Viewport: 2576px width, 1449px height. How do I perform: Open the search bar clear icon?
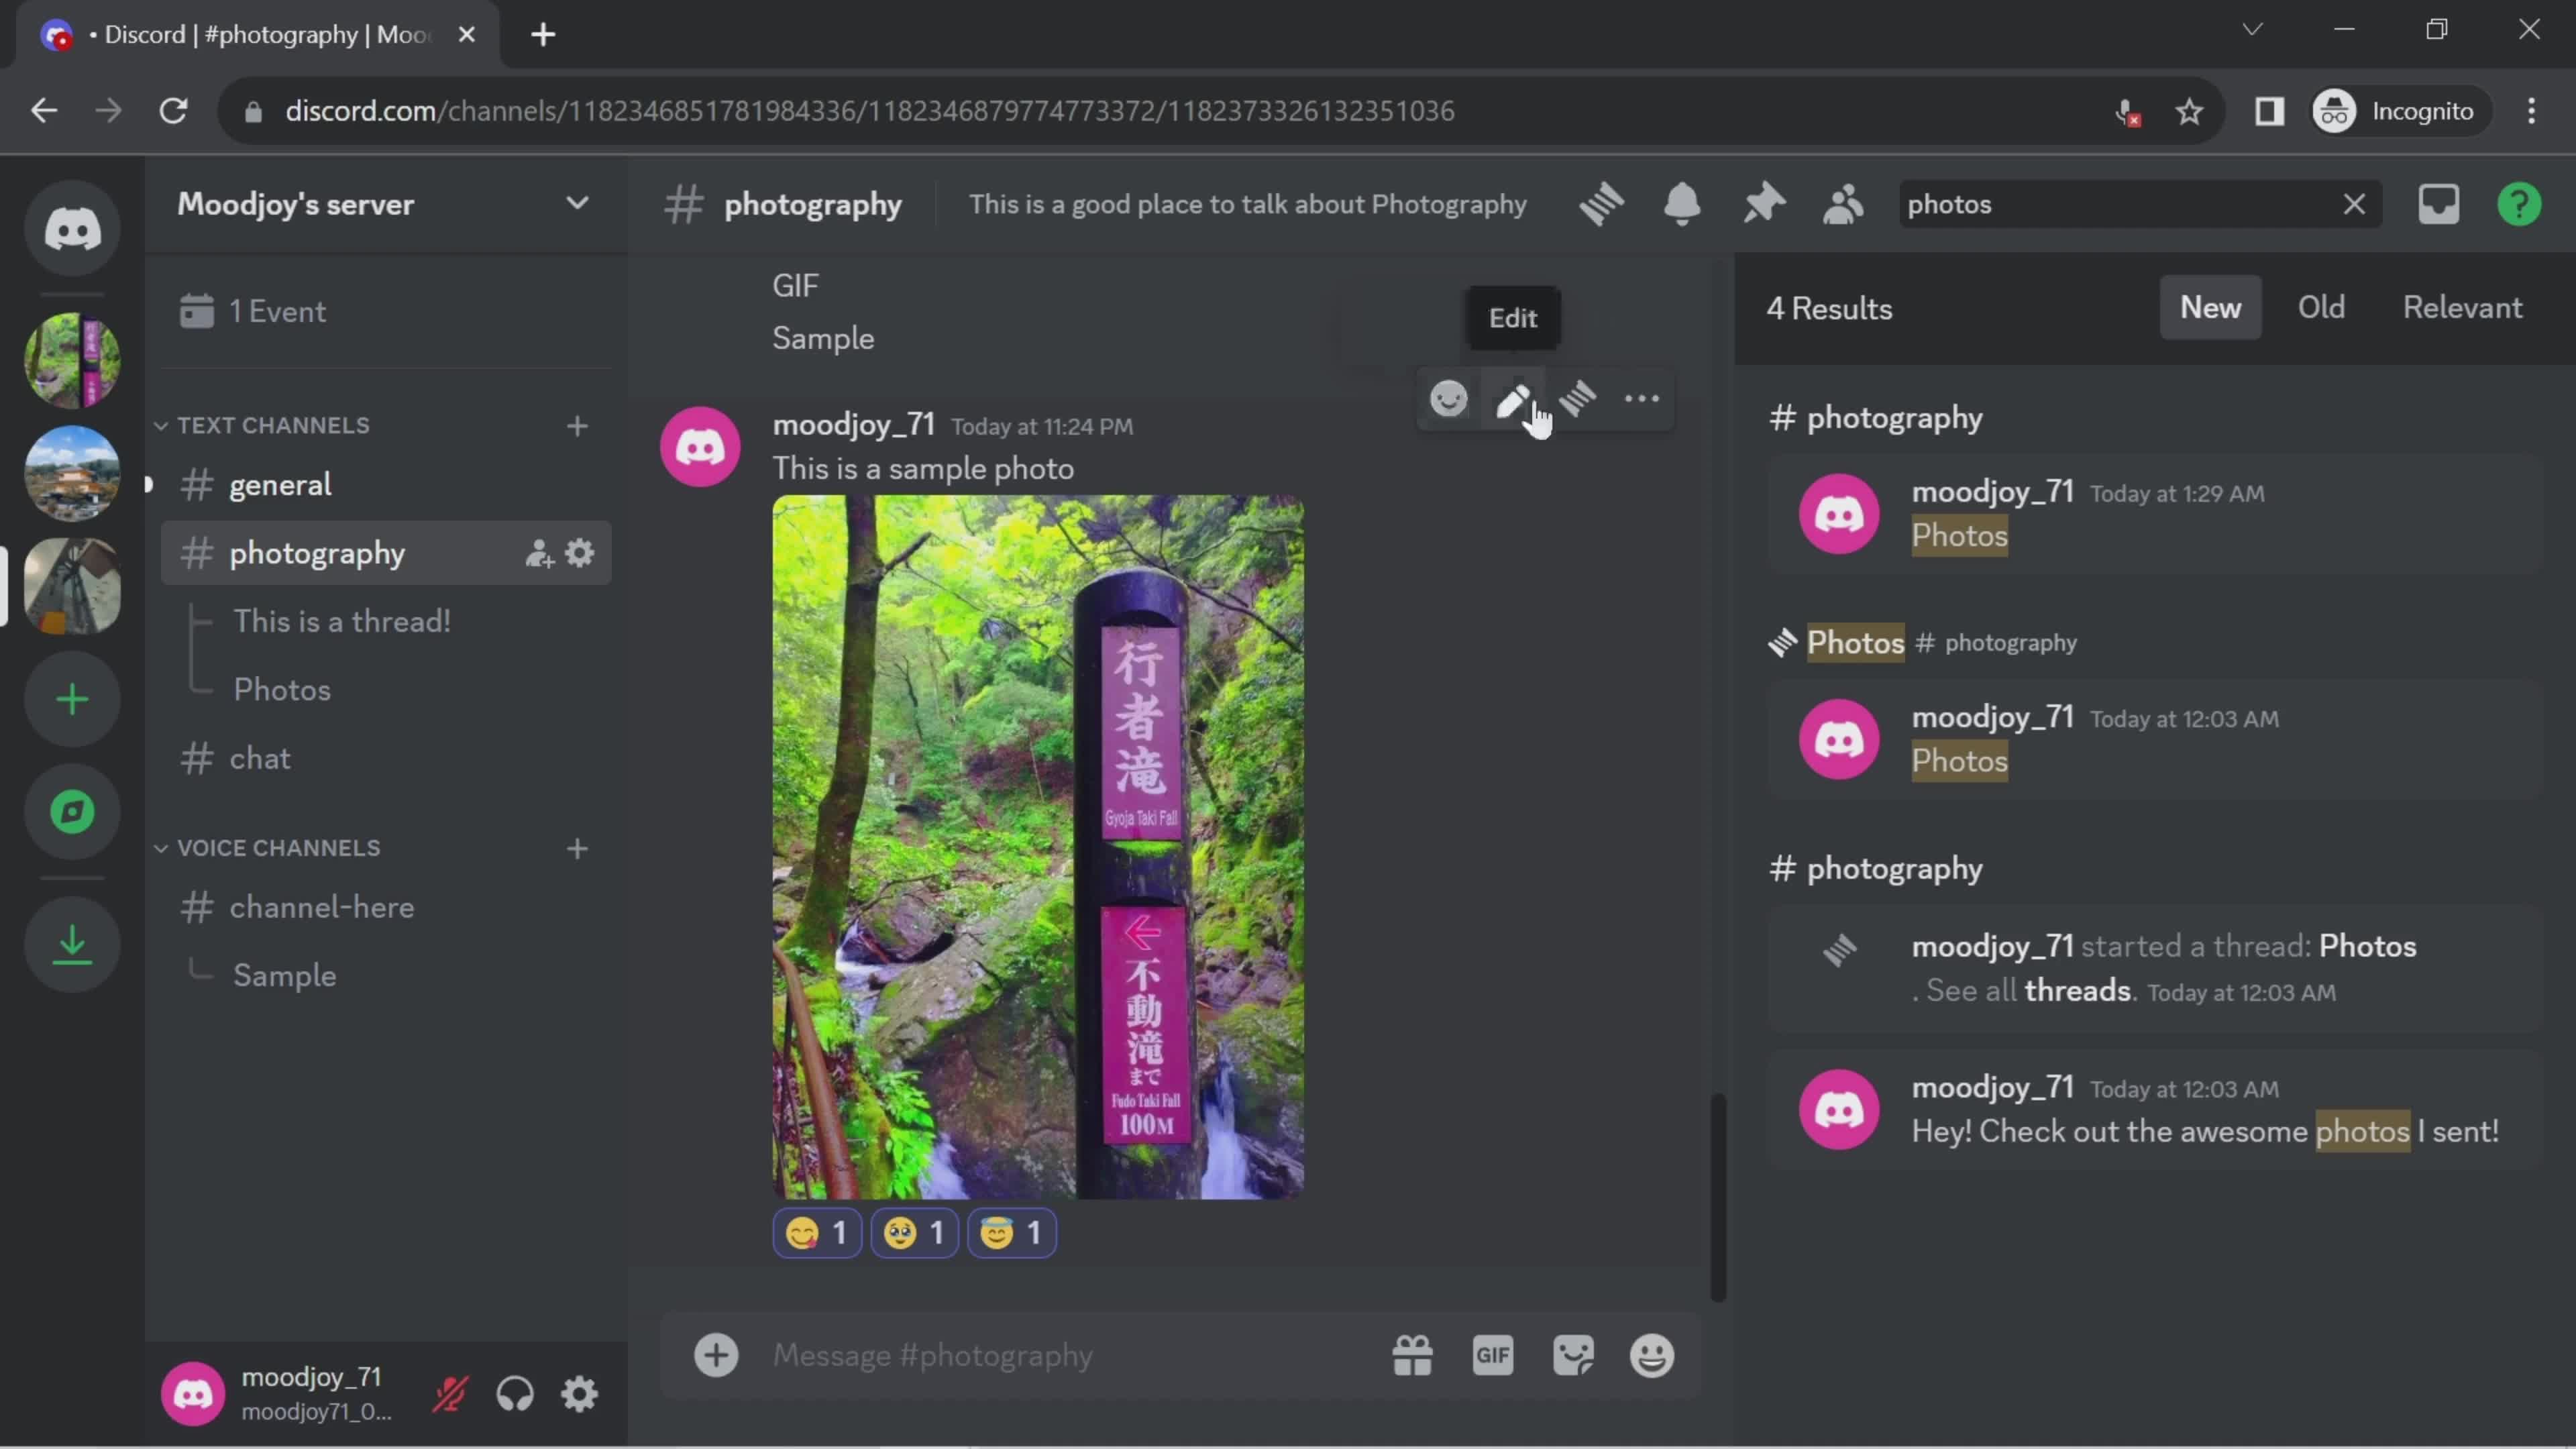pos(2353,203)
